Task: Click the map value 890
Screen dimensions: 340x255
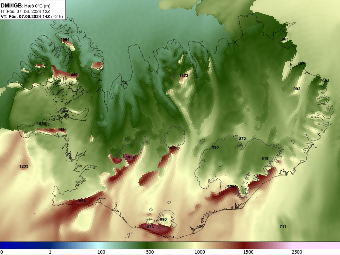Action: [163, 219]
